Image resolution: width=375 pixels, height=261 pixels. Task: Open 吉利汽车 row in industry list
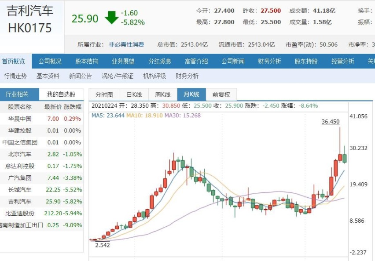tap(42, 202)
